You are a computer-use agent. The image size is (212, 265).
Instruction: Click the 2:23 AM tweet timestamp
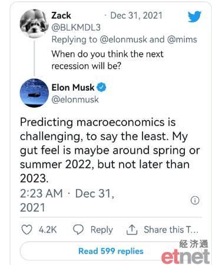[x=41, y=193]
